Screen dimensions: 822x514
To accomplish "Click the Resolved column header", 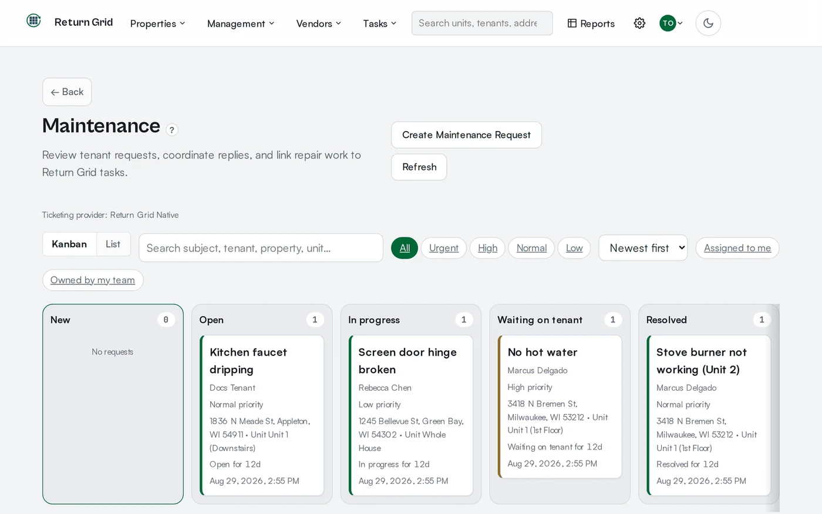I will point(666,320).
